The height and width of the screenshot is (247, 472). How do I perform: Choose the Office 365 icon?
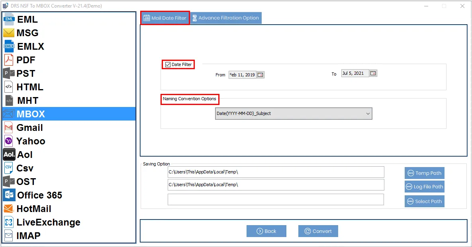(x=9, y=195)
